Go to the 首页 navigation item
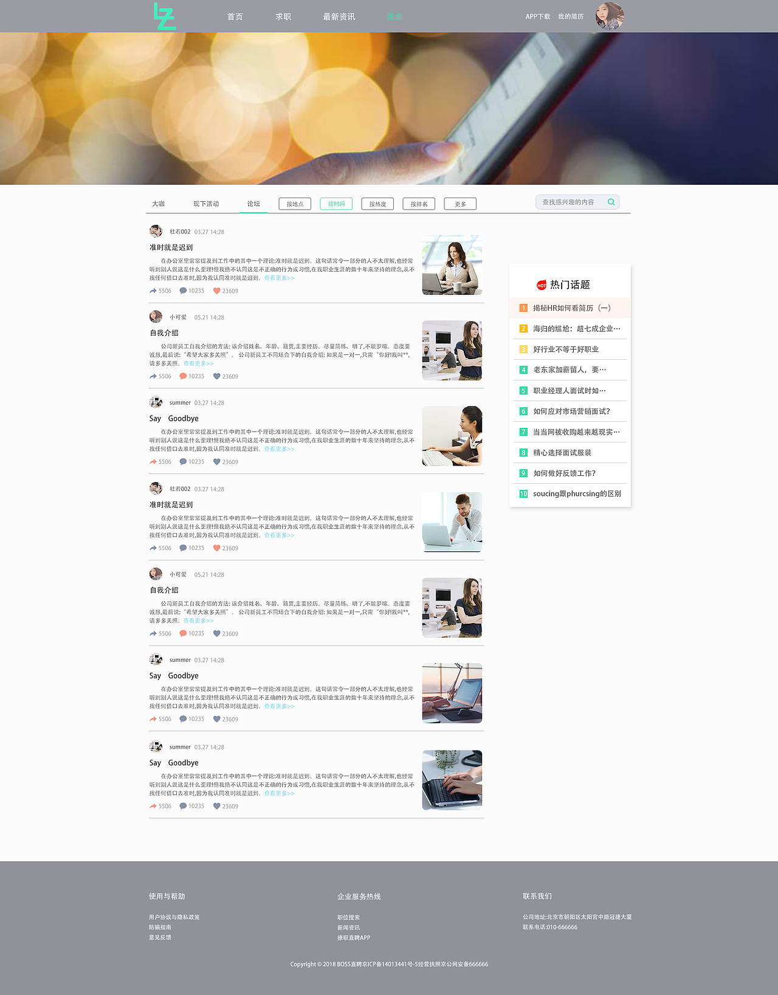 tap(235, 17)
